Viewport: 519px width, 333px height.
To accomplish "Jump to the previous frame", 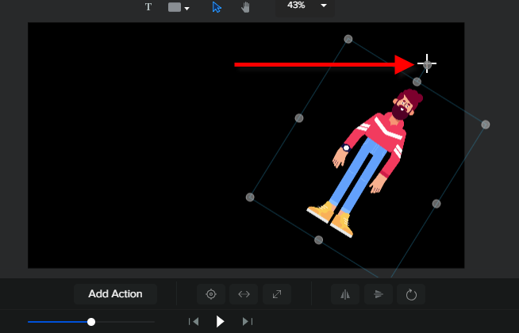I will pyautogui.click(x=194, y=321).
